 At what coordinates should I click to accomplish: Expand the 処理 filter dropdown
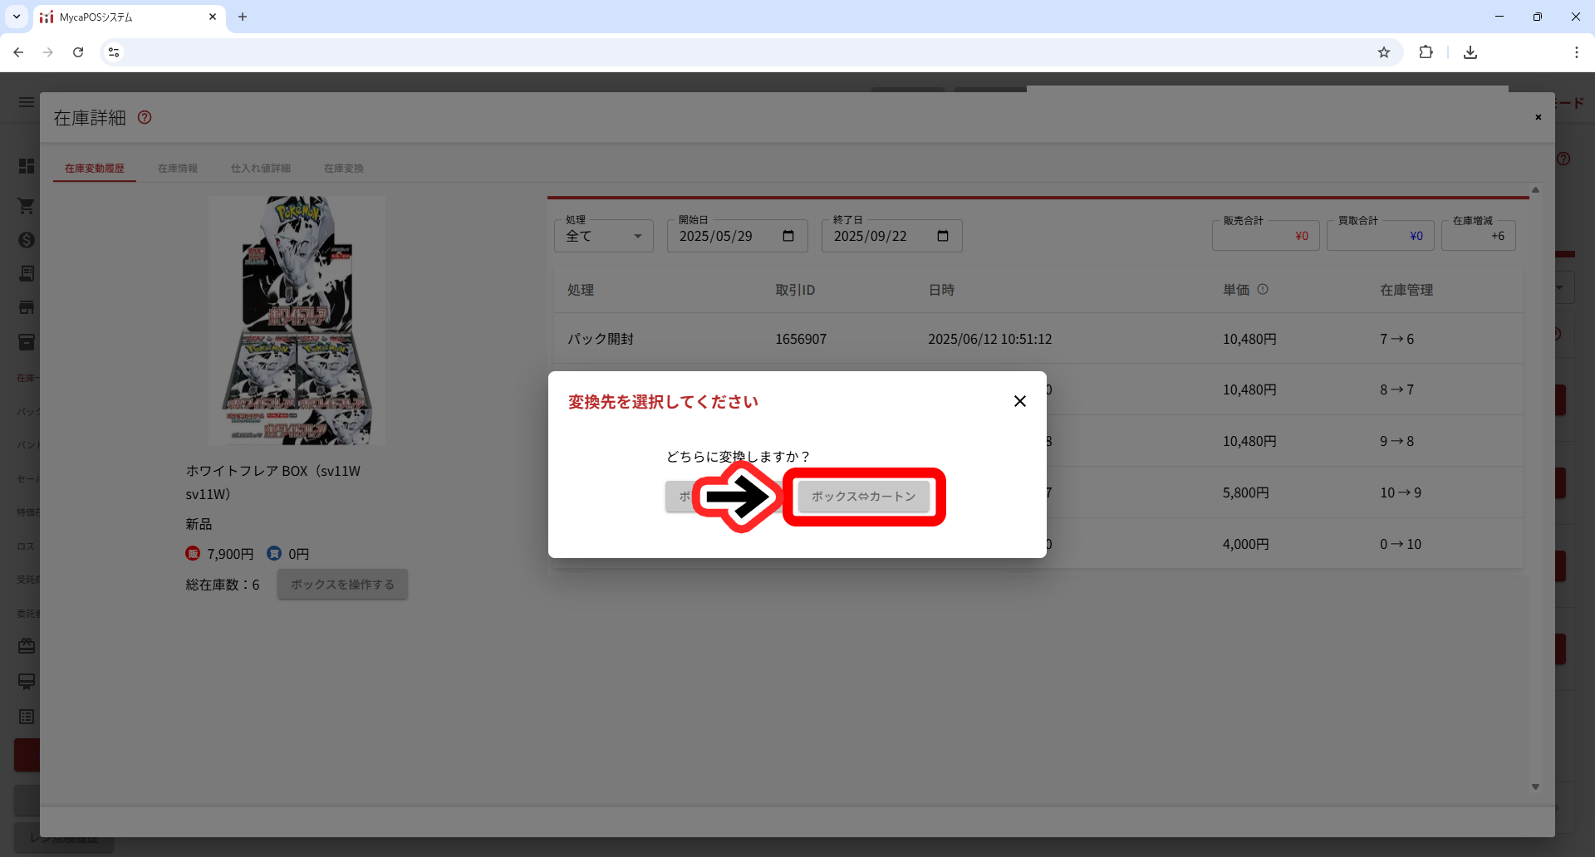(604, 237)
